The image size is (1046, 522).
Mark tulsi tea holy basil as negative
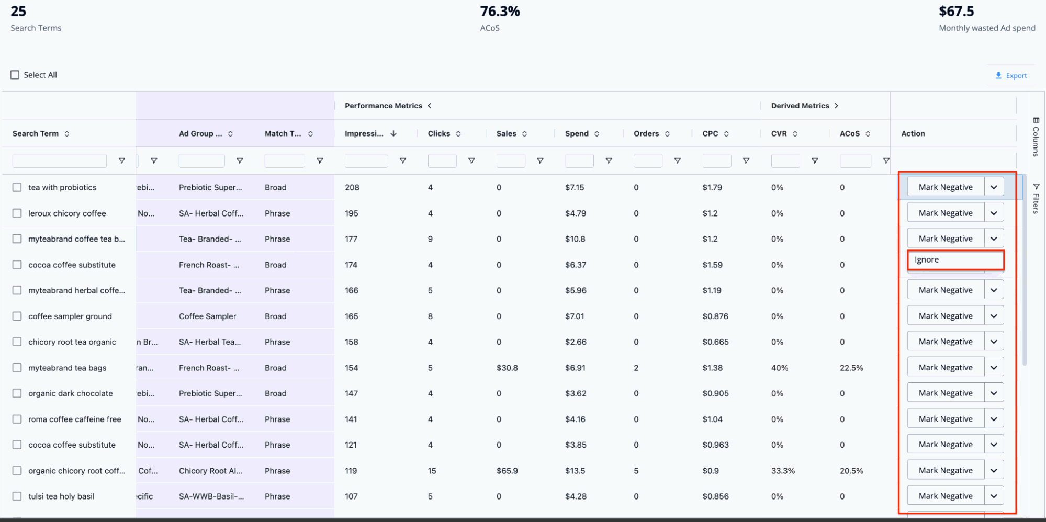pyautogui.click(x=946, y=496)
